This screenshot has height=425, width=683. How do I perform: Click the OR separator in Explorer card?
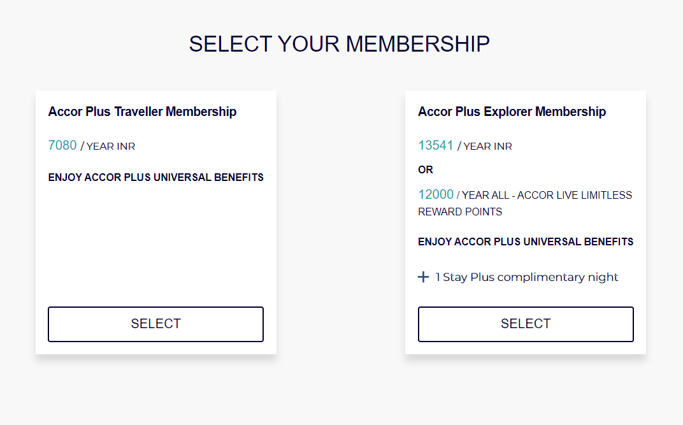[426, 169]
